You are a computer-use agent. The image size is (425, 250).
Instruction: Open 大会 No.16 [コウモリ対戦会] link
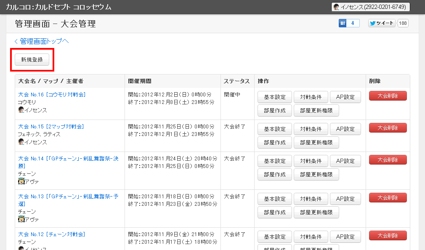(x=52, y=95)
